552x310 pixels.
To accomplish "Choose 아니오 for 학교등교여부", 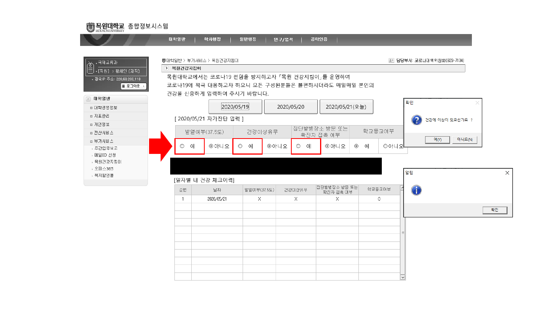I will (385, 146).
